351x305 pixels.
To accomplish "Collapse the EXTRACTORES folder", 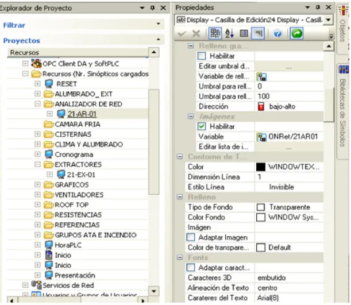I will click(37, 164).
